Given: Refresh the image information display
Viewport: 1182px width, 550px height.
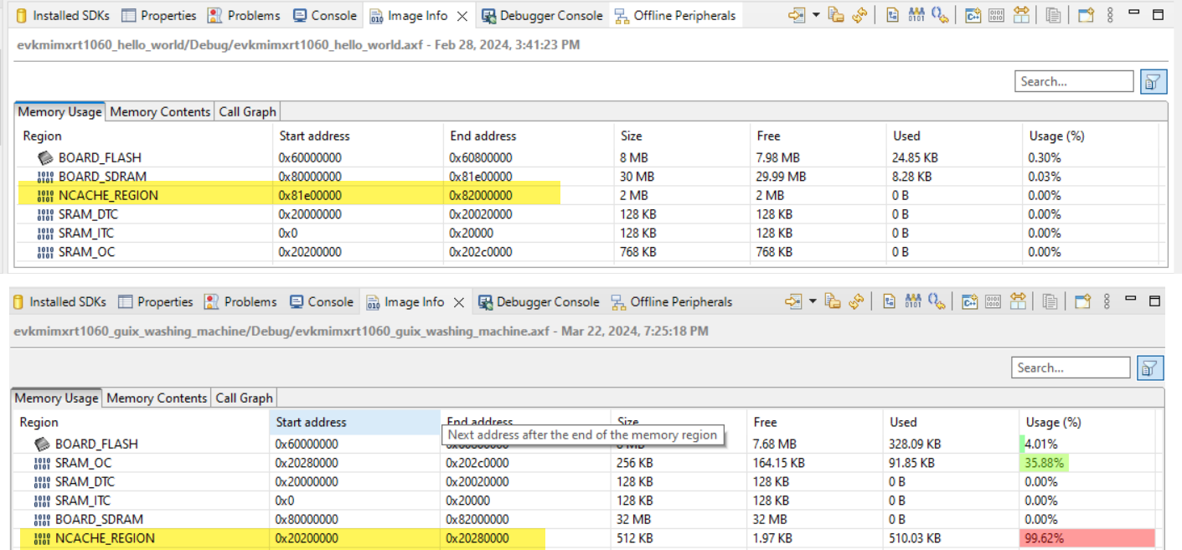Looking at the screenshot, I should tap(859, 14).
